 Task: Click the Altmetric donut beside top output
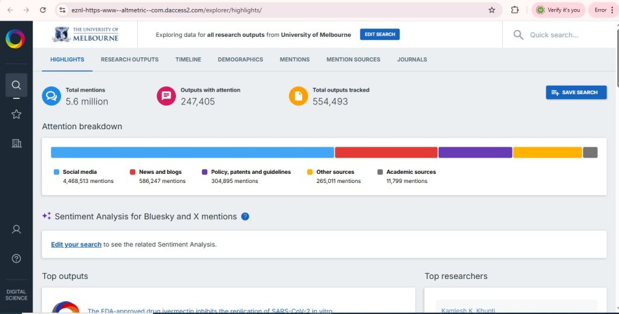65,308
